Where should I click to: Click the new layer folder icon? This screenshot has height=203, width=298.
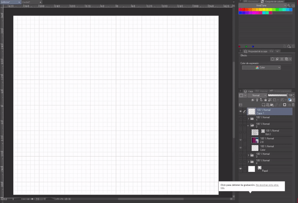pyautogui.click(x=272, y=105)
